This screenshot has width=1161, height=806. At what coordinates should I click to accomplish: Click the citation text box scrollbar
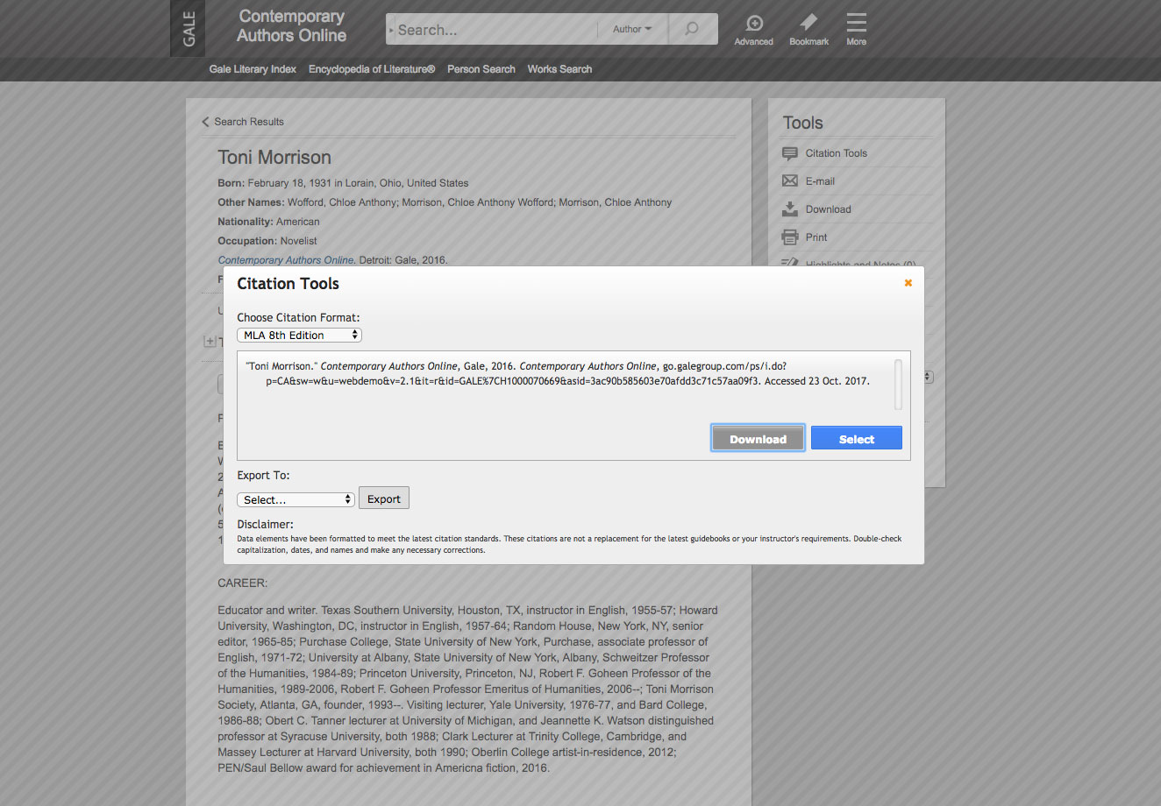[898, 384]
